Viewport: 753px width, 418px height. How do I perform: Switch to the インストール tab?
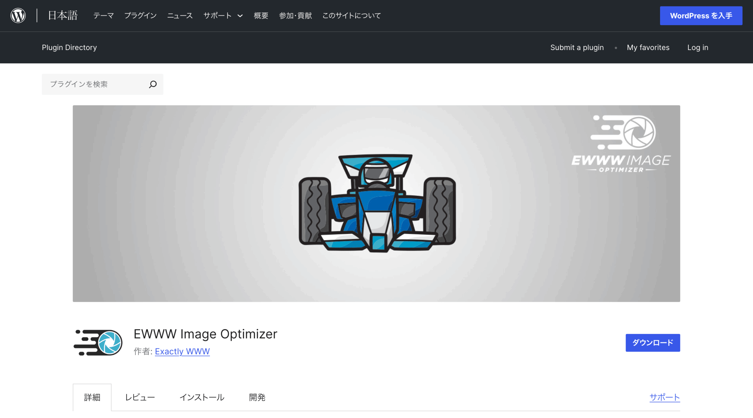202,397
